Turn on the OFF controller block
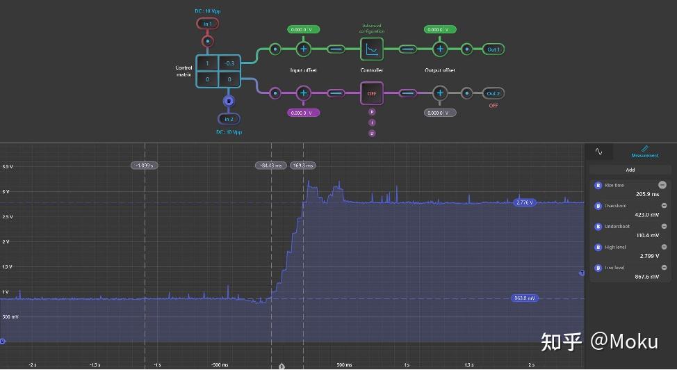Image resolution: width=677 pixels, height=370 pixels. [371, 93]
